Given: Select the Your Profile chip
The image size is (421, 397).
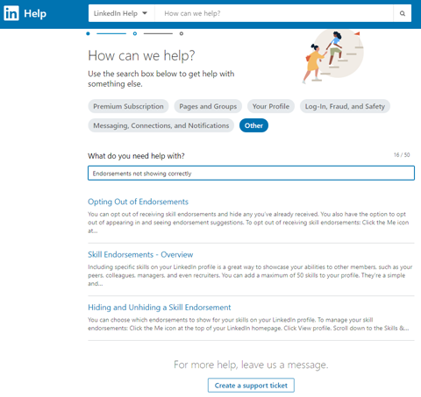Looking at the screenshot, I should 271,106.
